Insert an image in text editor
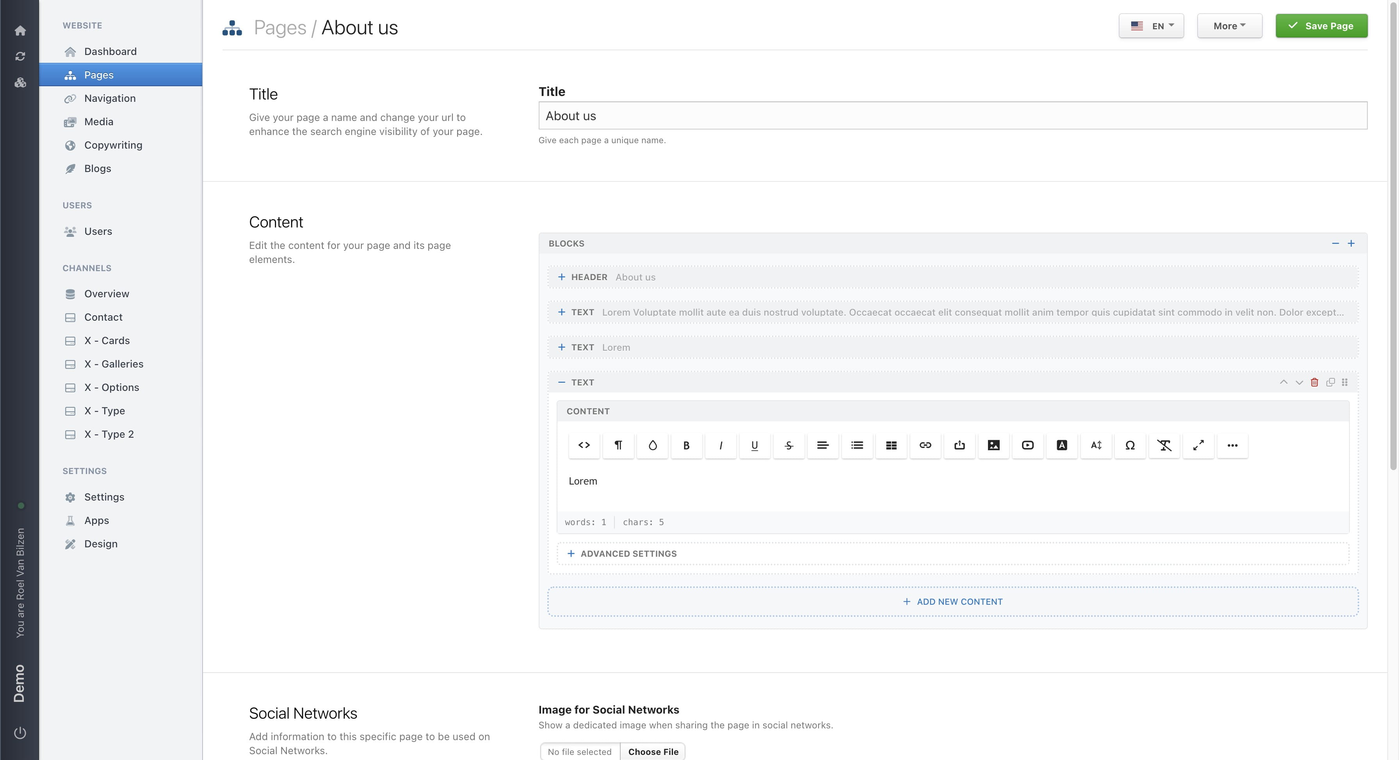Image resolution: width=1399 pixels, height=760 pixels. point(993,445)
